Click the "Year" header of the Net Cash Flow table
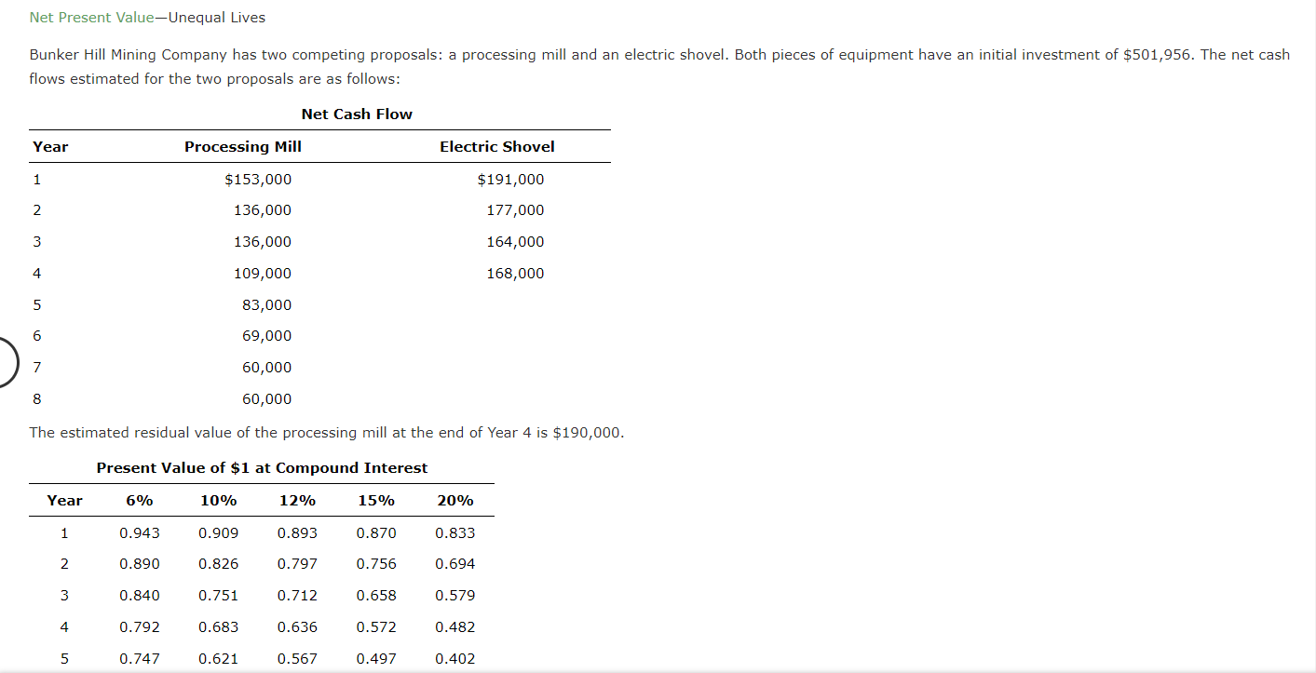The height and width of the screenshot is (673, 1316). pos(50,147)
